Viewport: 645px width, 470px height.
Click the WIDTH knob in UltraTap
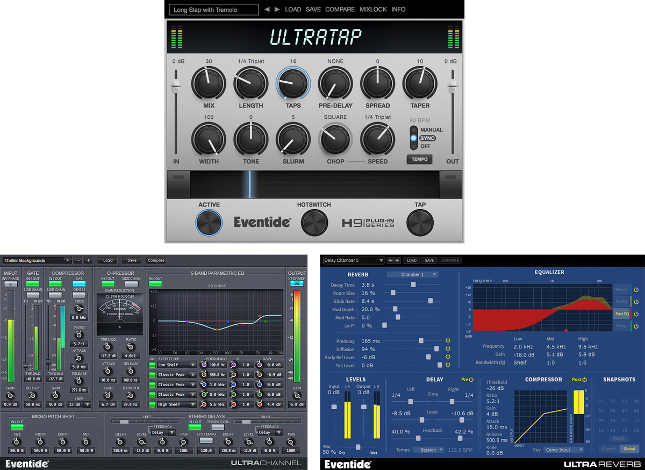[208, 139]
